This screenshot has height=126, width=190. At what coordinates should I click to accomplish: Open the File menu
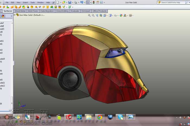click(7, 2)
